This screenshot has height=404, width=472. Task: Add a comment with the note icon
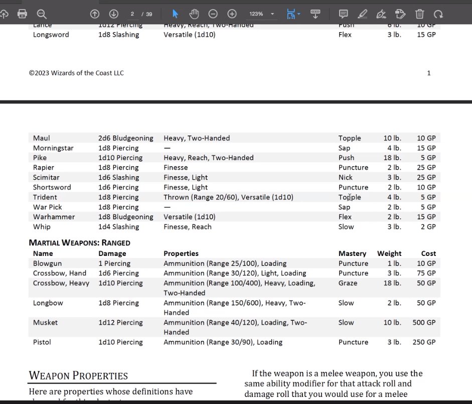344,14
